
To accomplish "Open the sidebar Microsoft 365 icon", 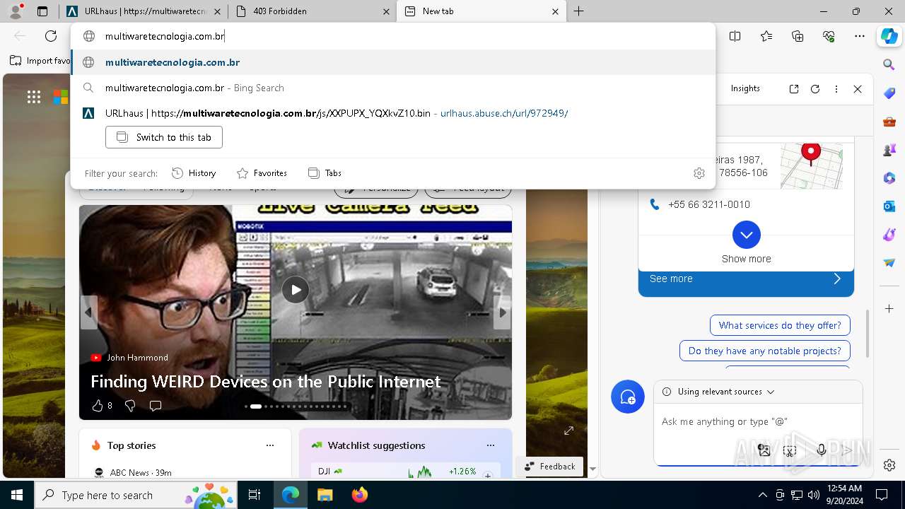I will [x=889, y=178].
